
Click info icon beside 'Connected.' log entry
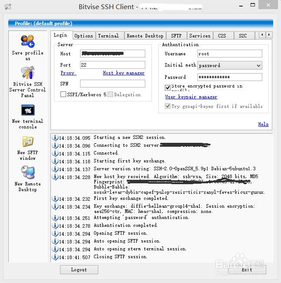[55, 153]
